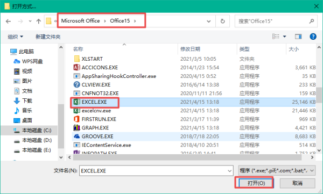Click the FIRSTRUN.EXE file name

[x=99, y=119]
